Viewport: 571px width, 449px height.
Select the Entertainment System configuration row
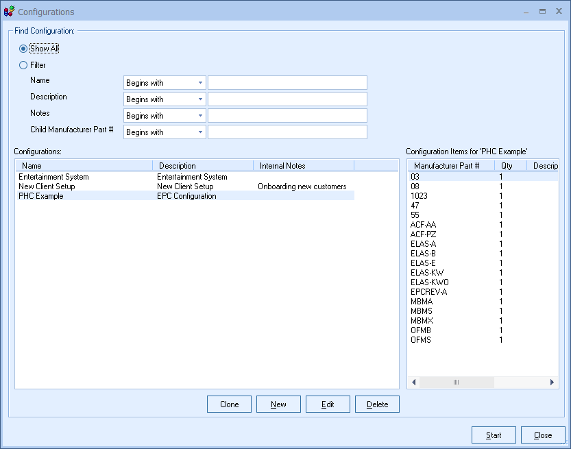click(x=53, y=177)
